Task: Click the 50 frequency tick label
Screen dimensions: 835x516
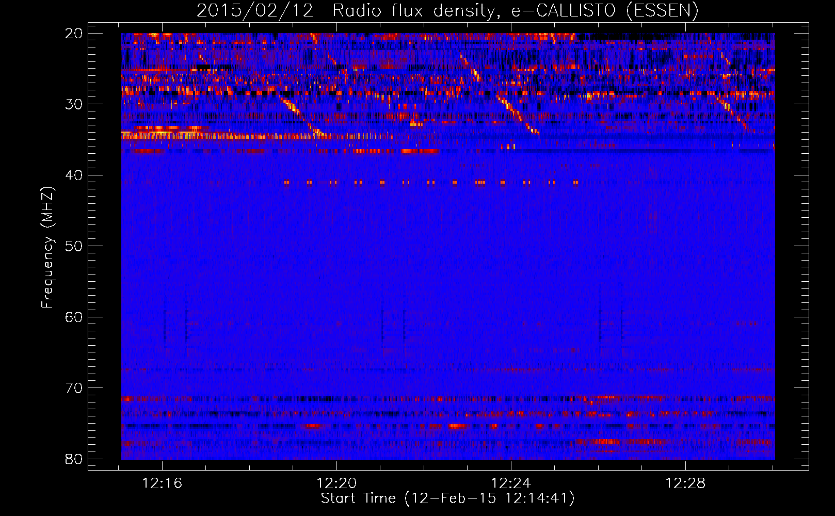Action: click(74, 246)
